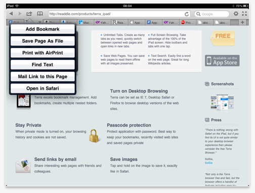Click the Save images heading
The image size is (255, 193).
tap(124, 159)
